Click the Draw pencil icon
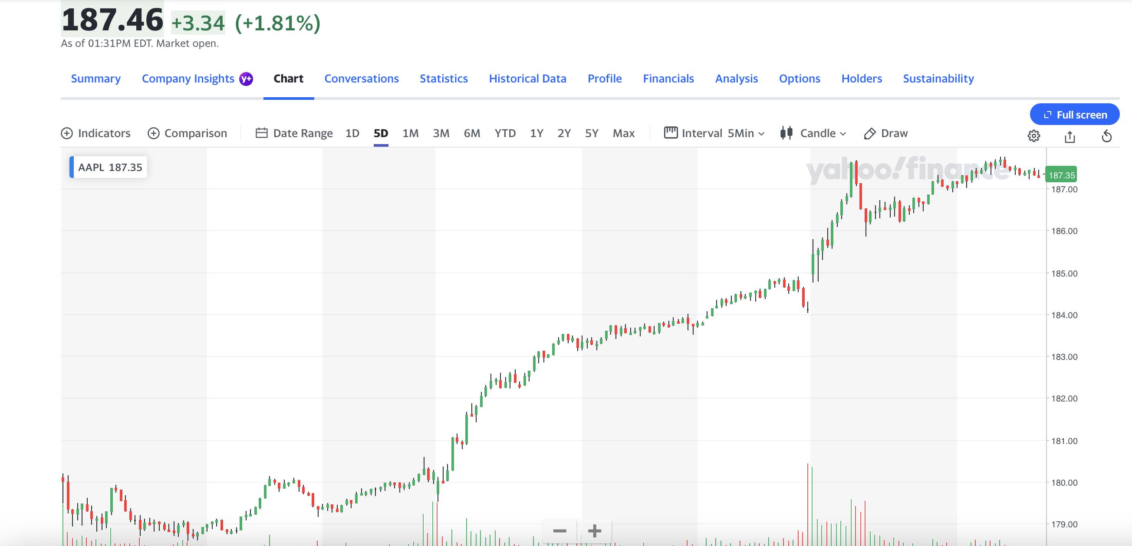Screen dimensions: 1132x546 pos(870,133)
